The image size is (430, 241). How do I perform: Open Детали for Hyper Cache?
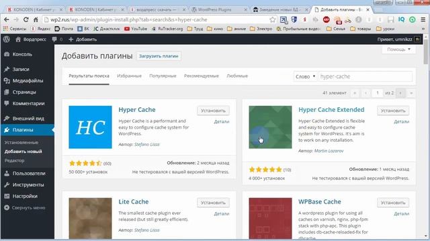click(x=222, y=122)
